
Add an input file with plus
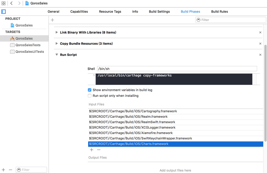point(92,150)
